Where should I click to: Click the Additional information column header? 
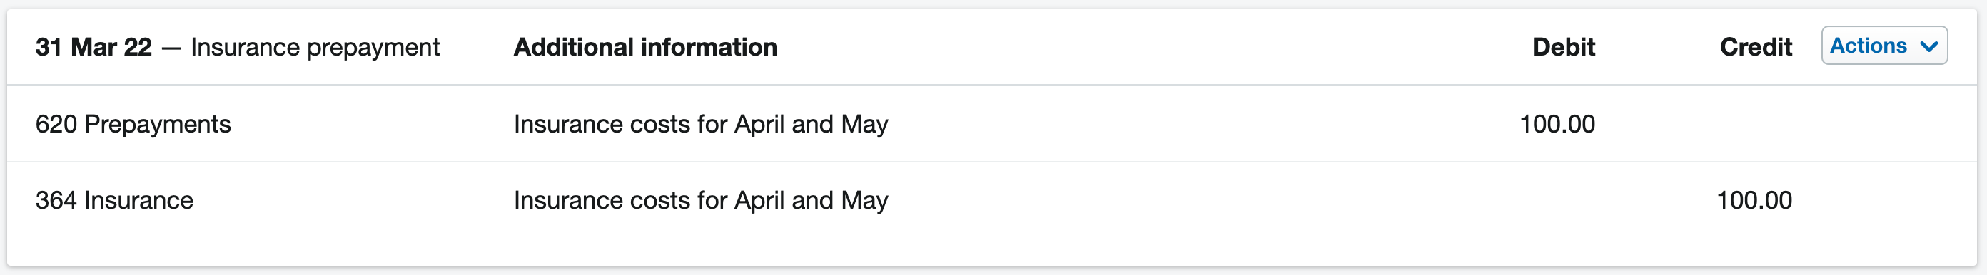click(645, 47)
